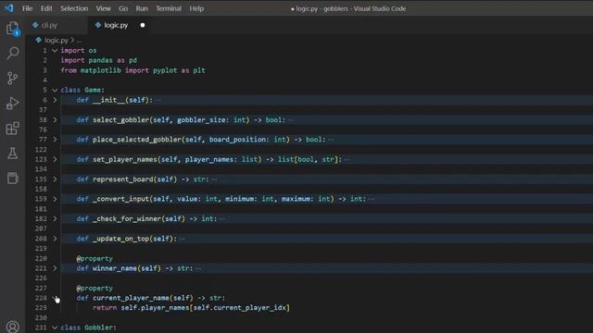Expand the set_player_names method fold

point(55,159)
